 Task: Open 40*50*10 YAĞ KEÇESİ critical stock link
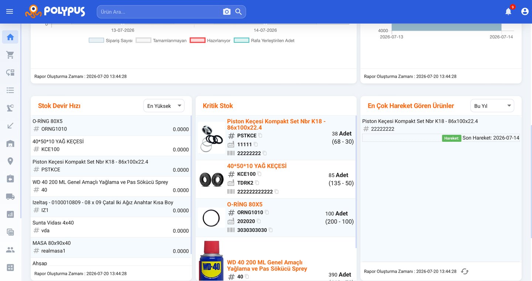coord(257,166)
